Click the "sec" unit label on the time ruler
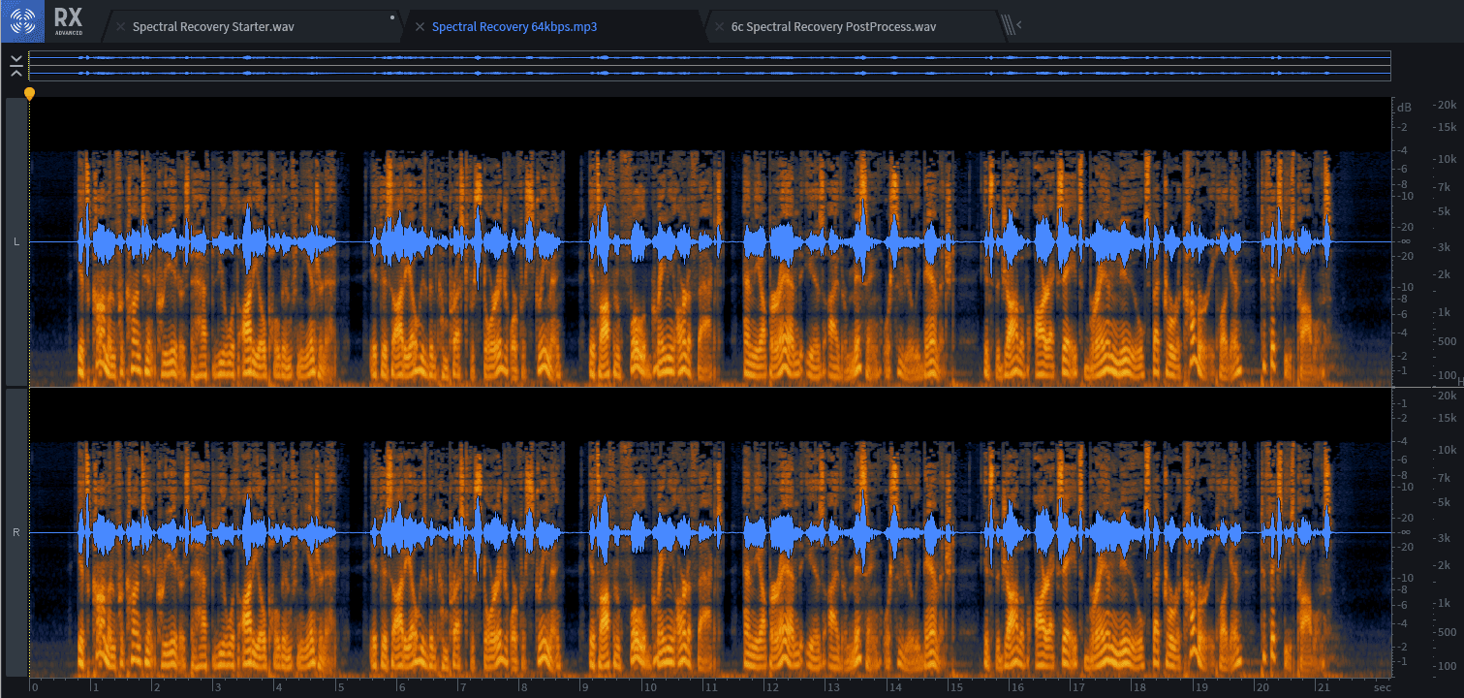 coord(1383,687)
